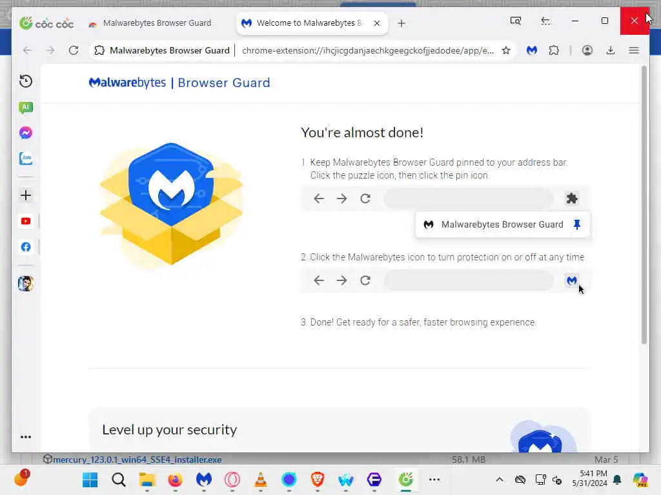Open the browser hamburger menu
This screenshot has height=495, width=661.
pos(634,50)
